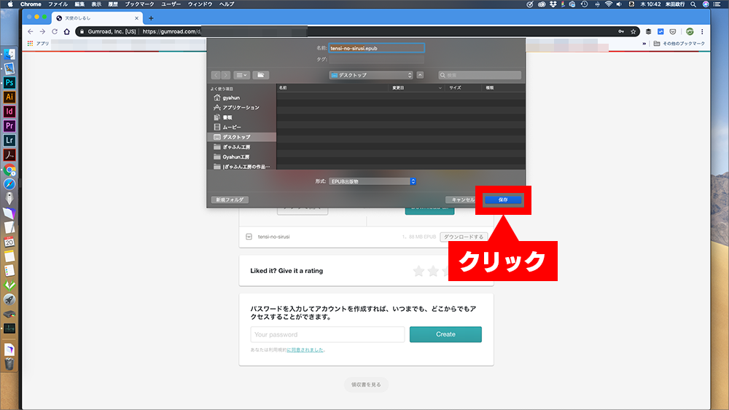
Task: Go back in the save dialog
Action: click(x=215, y=75)
